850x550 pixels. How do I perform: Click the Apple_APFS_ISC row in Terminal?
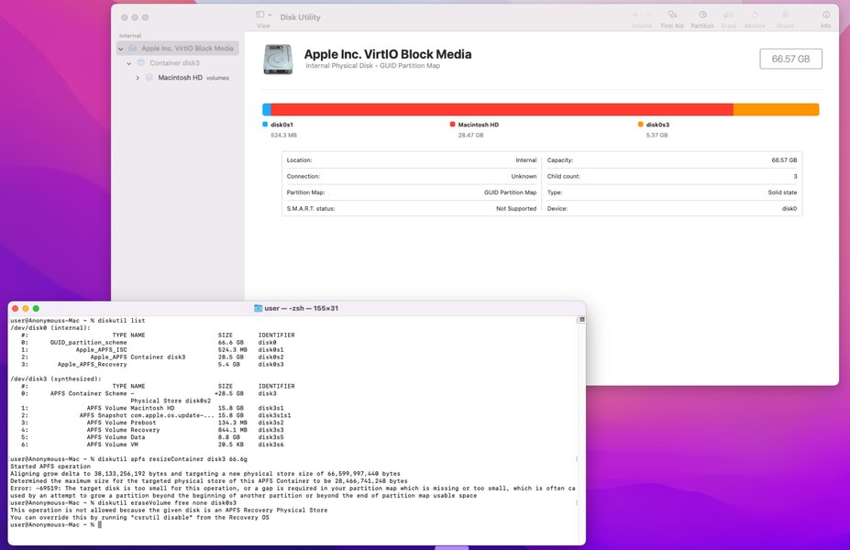tap(152, 350)
